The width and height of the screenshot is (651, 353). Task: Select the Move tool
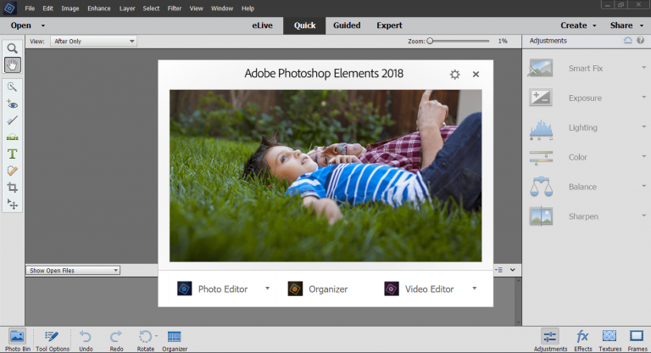12,205
